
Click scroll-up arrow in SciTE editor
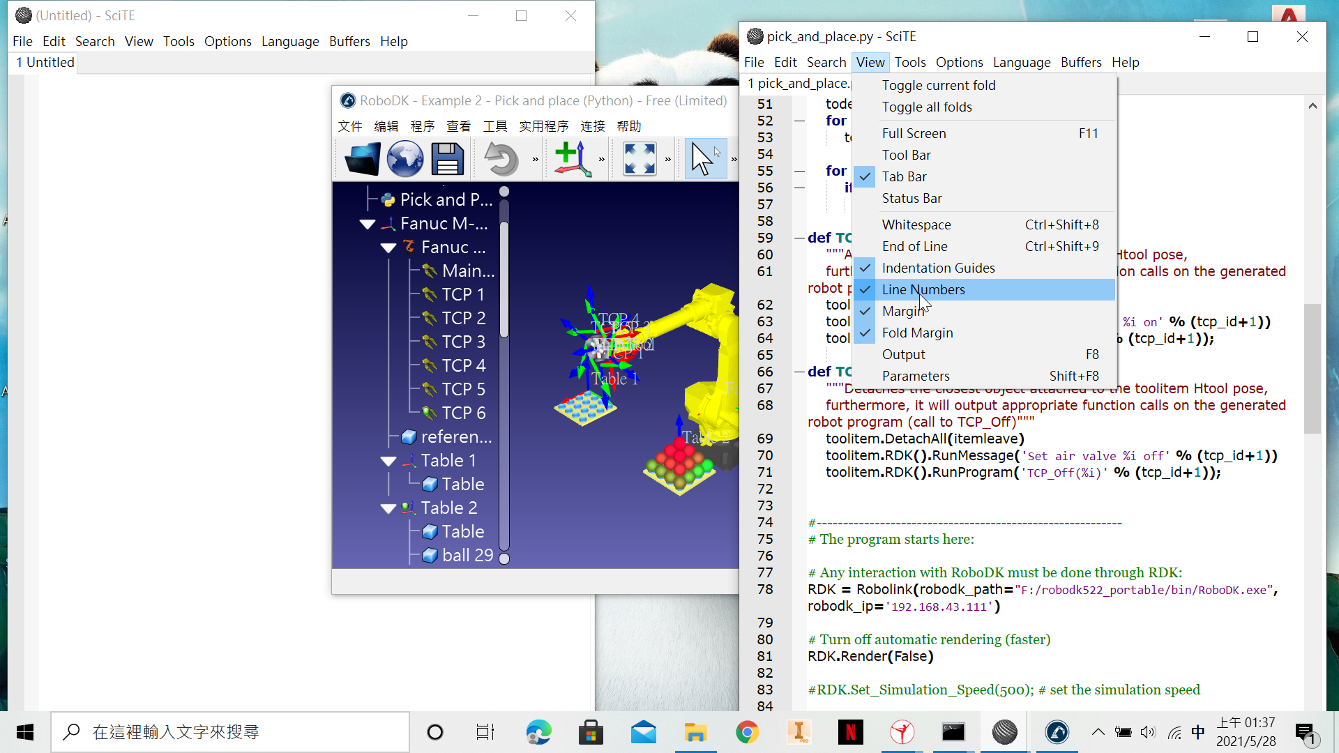[x=1312, y=106]
